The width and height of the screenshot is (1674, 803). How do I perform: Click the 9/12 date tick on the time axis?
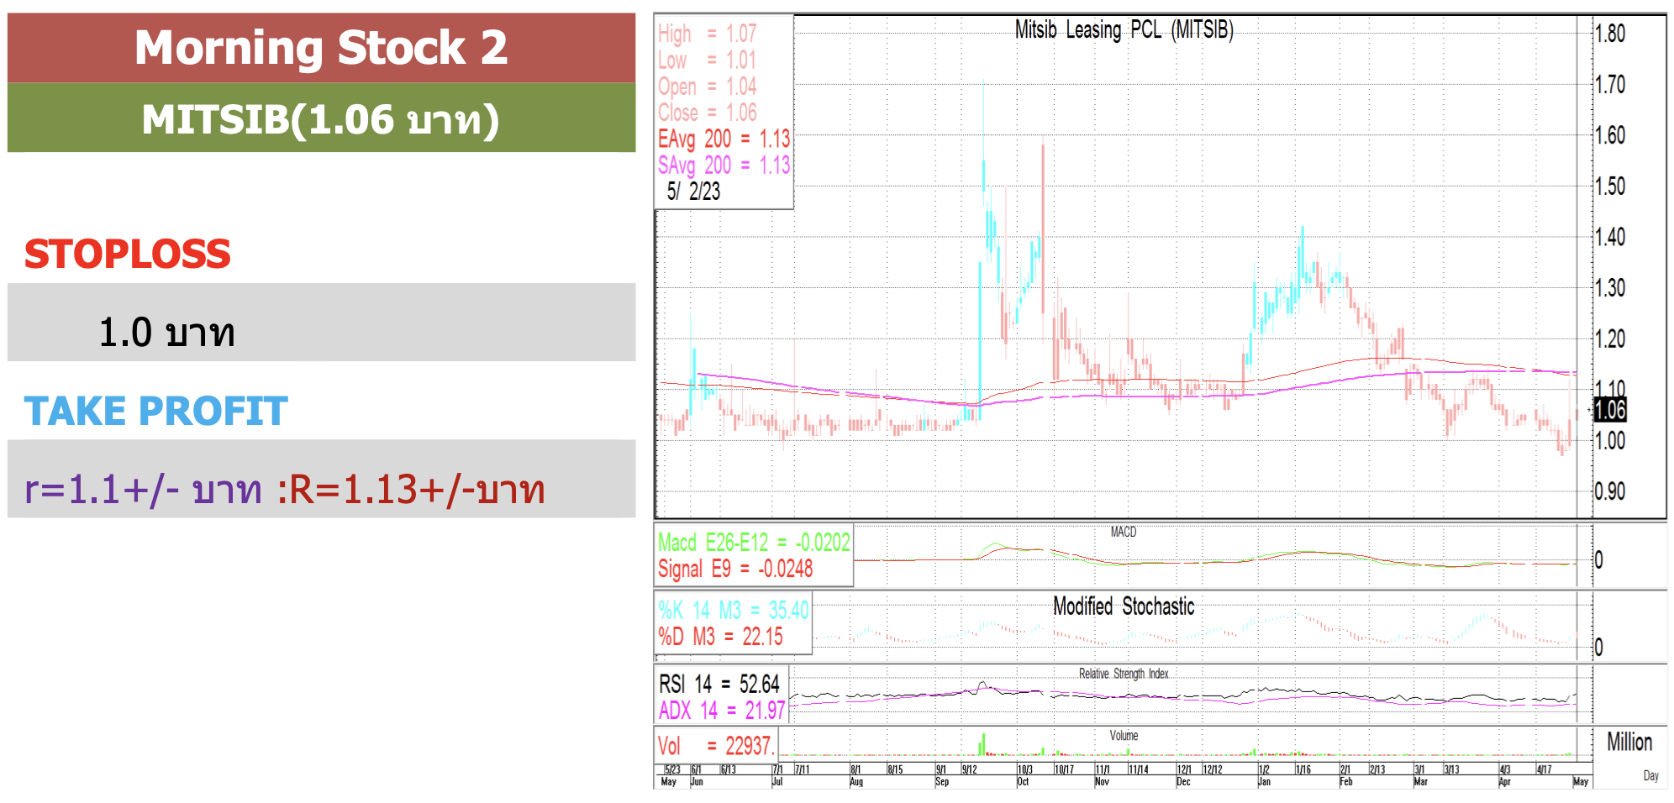(x=969, y=769)
